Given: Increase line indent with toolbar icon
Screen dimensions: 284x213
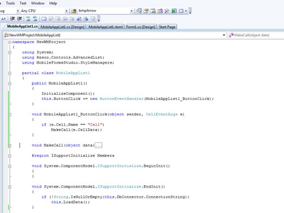Looking at the screenshot, I should pyautogui.click(x=19, y=19).
